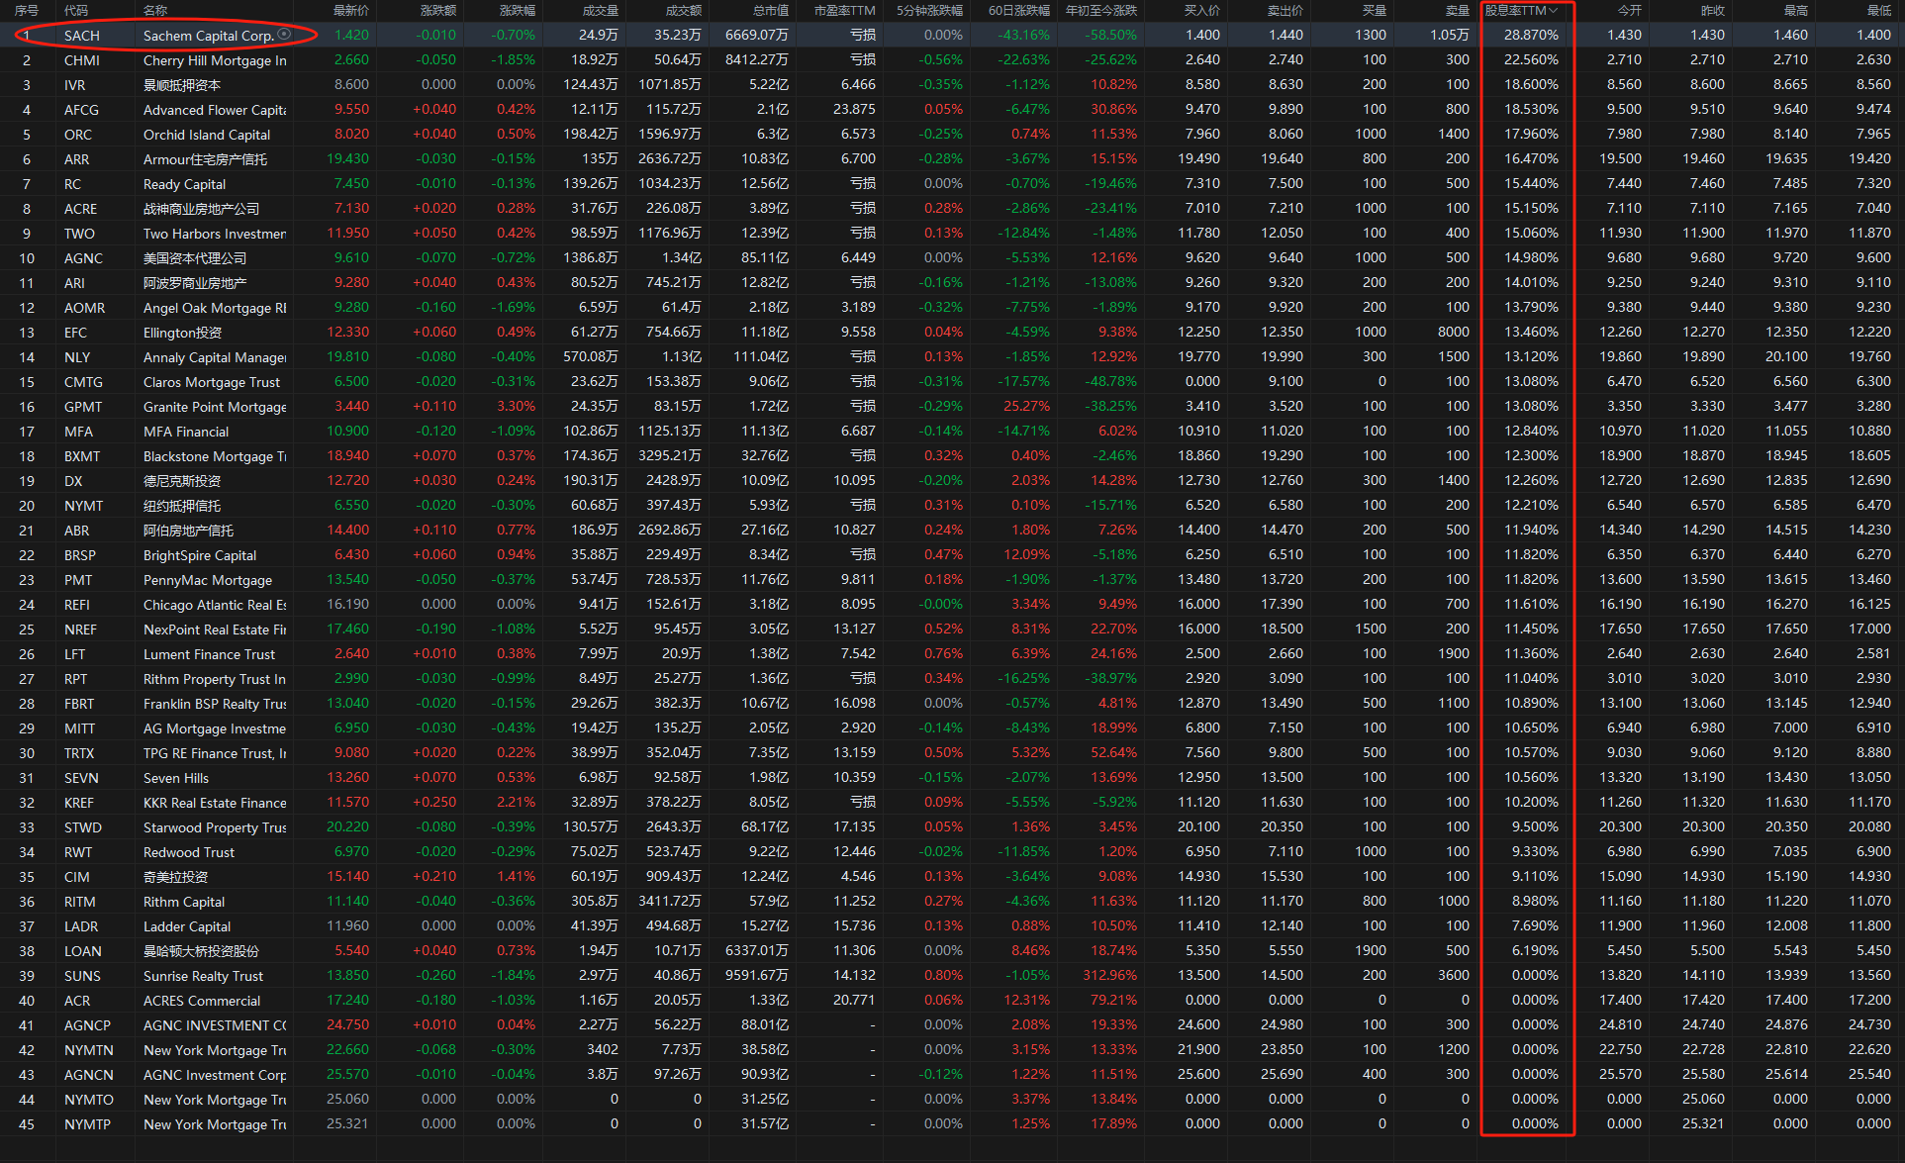The width and height of the screenshot is (1905, 1163).
Task: Select the NLY Annaly Capital row
Action: [215, 357]
